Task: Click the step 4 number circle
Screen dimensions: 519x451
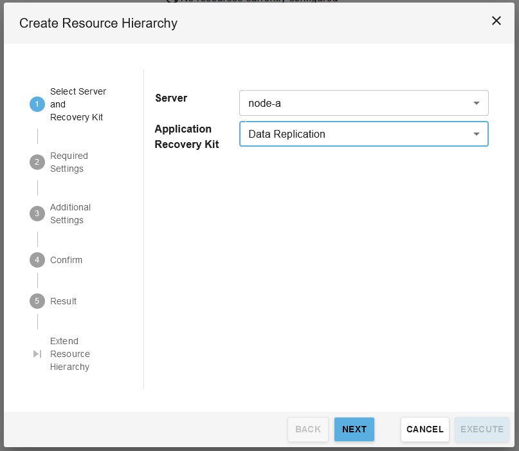Action: pos(37,260)
